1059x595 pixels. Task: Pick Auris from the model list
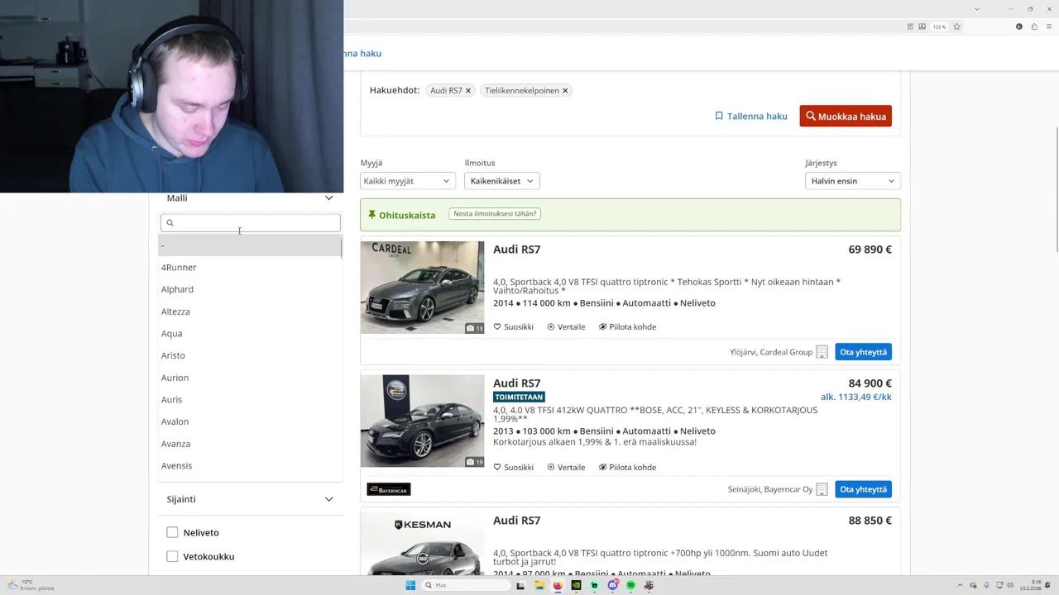point(249,400)
